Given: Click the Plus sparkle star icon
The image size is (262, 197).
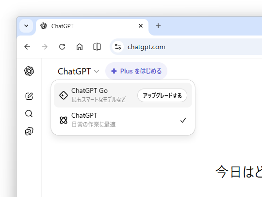Looking at the screenshot, I should [x=114, y=71].
